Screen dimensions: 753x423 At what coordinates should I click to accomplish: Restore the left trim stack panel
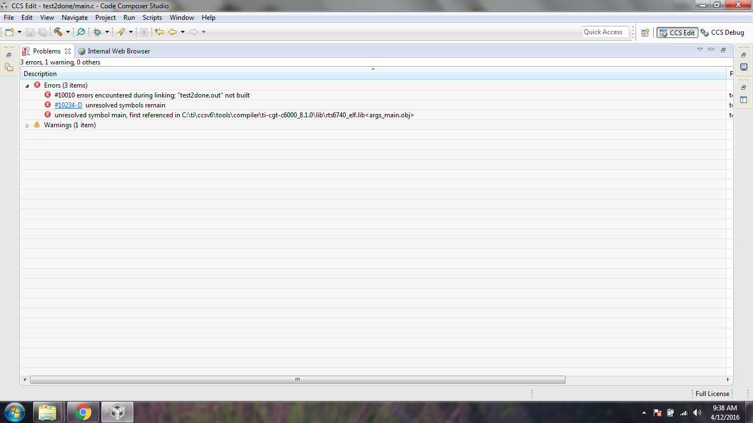pyautogui.click(x=9, y=55)
